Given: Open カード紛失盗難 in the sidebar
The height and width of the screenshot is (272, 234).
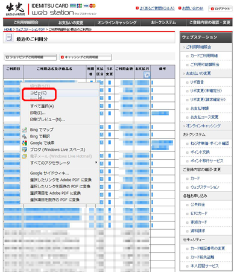Looking at the screenshot, I should click(202, 257).
